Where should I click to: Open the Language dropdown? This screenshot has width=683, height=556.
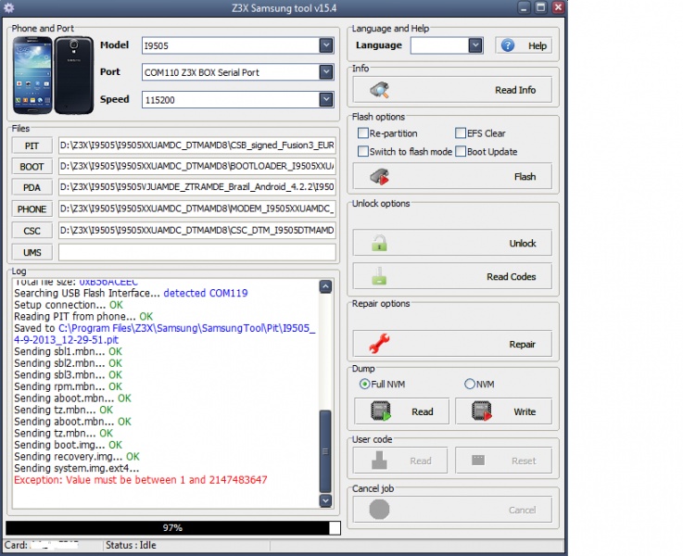pos(475,45)
